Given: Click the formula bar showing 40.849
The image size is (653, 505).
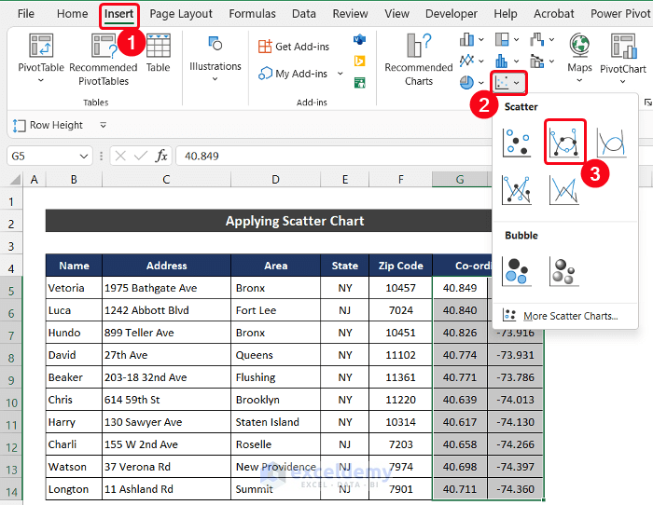Looking at the screenshot, I should point(326,157).
